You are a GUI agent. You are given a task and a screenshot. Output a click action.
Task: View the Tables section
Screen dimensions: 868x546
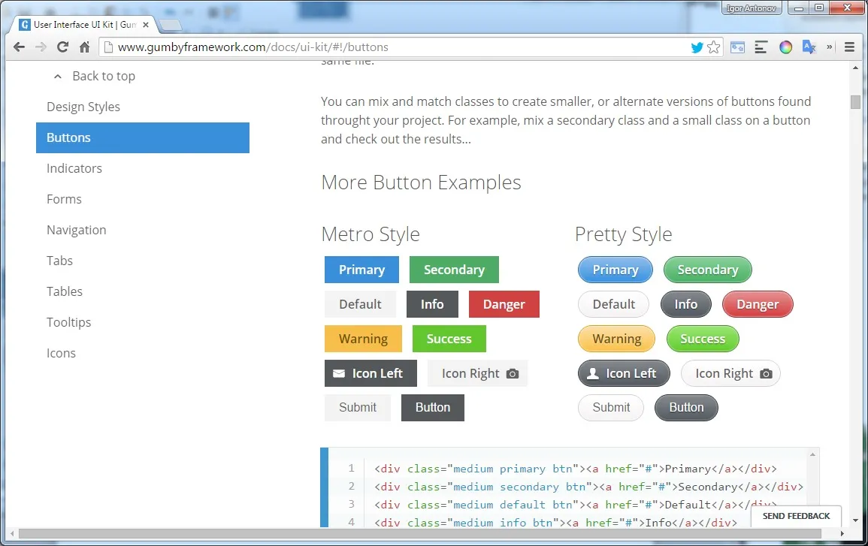coord(65,291)
